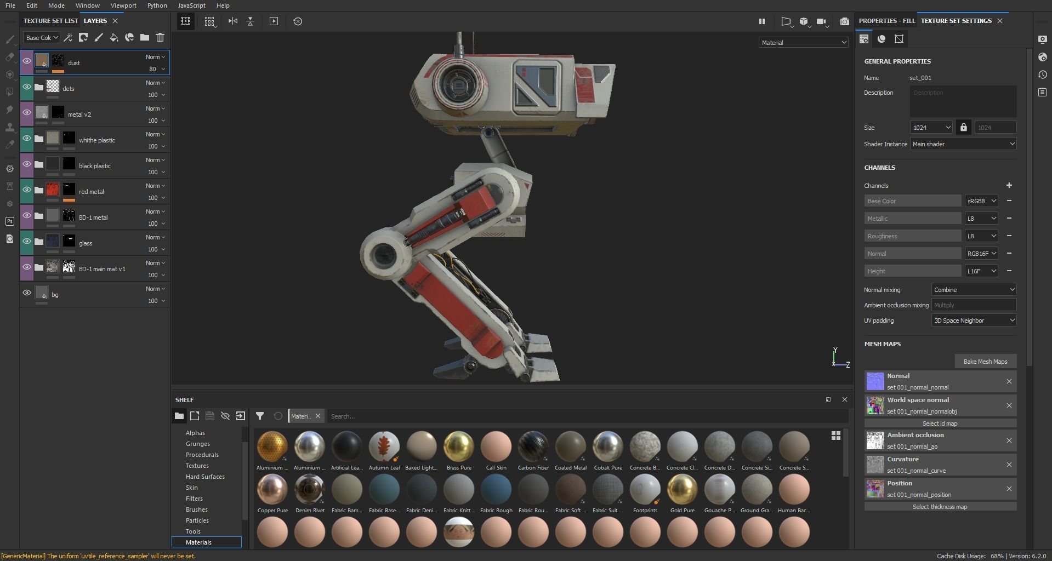Viewport: 1052px width, 561px height.
Task: Take a viewport screenshot
Action: click(x=845, y=21)
